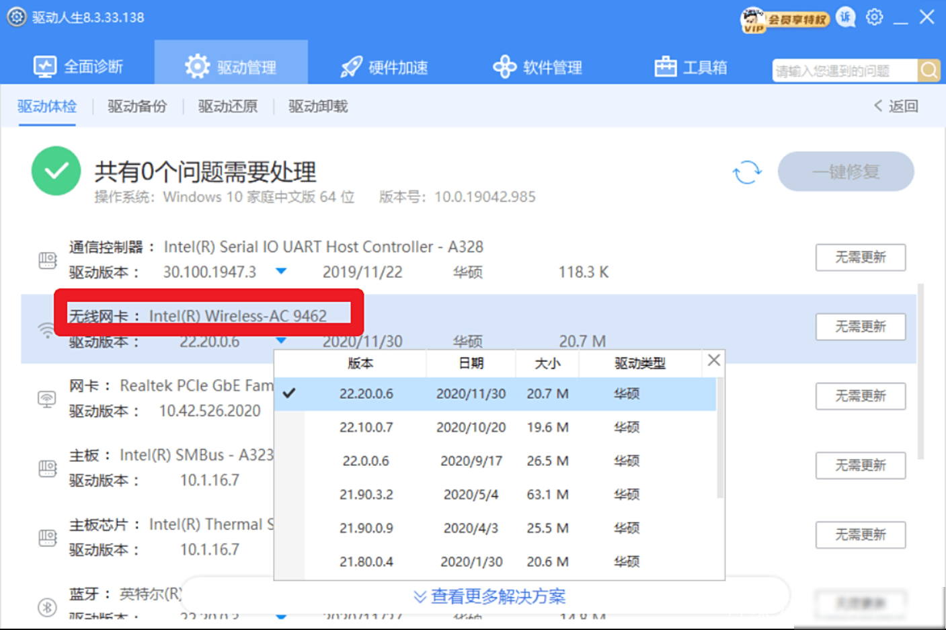Click the 63.1 M size cell
946x630 pixels.
point(547,495)
